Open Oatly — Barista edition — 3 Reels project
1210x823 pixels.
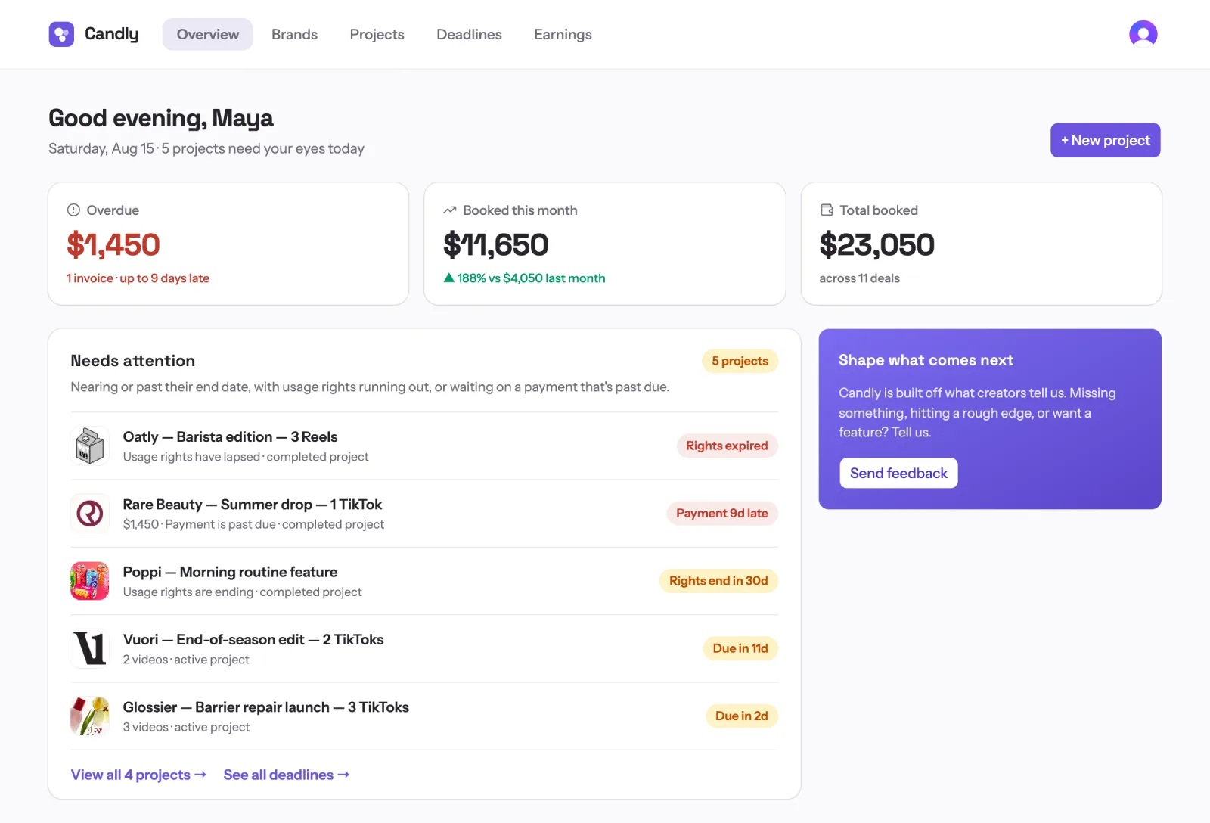coord(424,446)
